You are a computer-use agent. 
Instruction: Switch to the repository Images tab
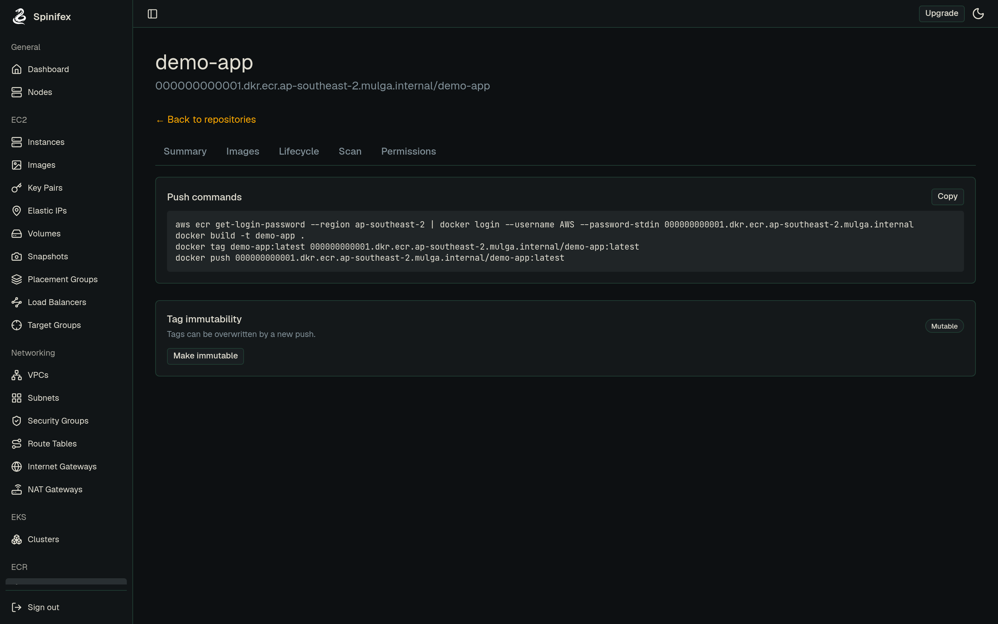tap(243, 151)
